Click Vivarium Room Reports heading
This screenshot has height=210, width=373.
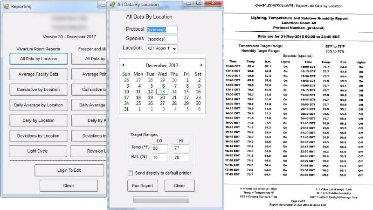tap(38, 49)
